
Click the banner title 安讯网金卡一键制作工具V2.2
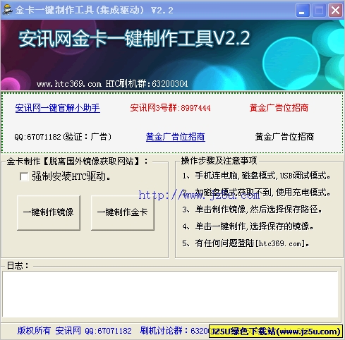tap(134, 39)
